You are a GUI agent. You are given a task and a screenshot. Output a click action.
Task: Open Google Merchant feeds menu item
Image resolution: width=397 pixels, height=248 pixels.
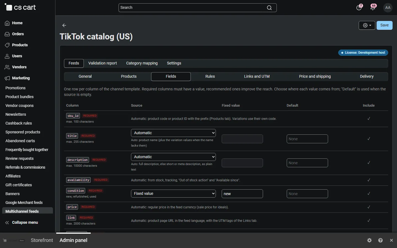click(24, 203)
